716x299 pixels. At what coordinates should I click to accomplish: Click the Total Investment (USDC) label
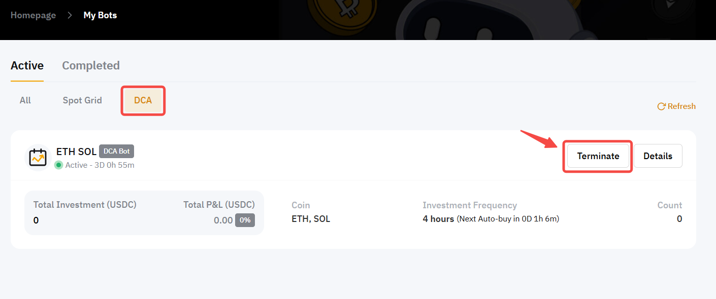85,205
